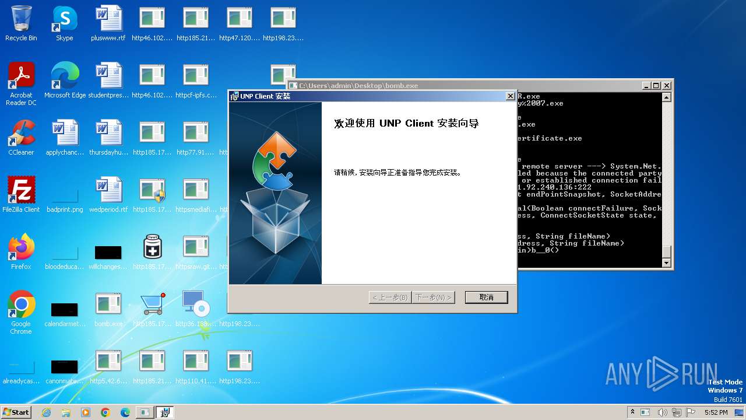
Task: Open the httpcf-ipfs desktop file
Action: click(196, 80)
